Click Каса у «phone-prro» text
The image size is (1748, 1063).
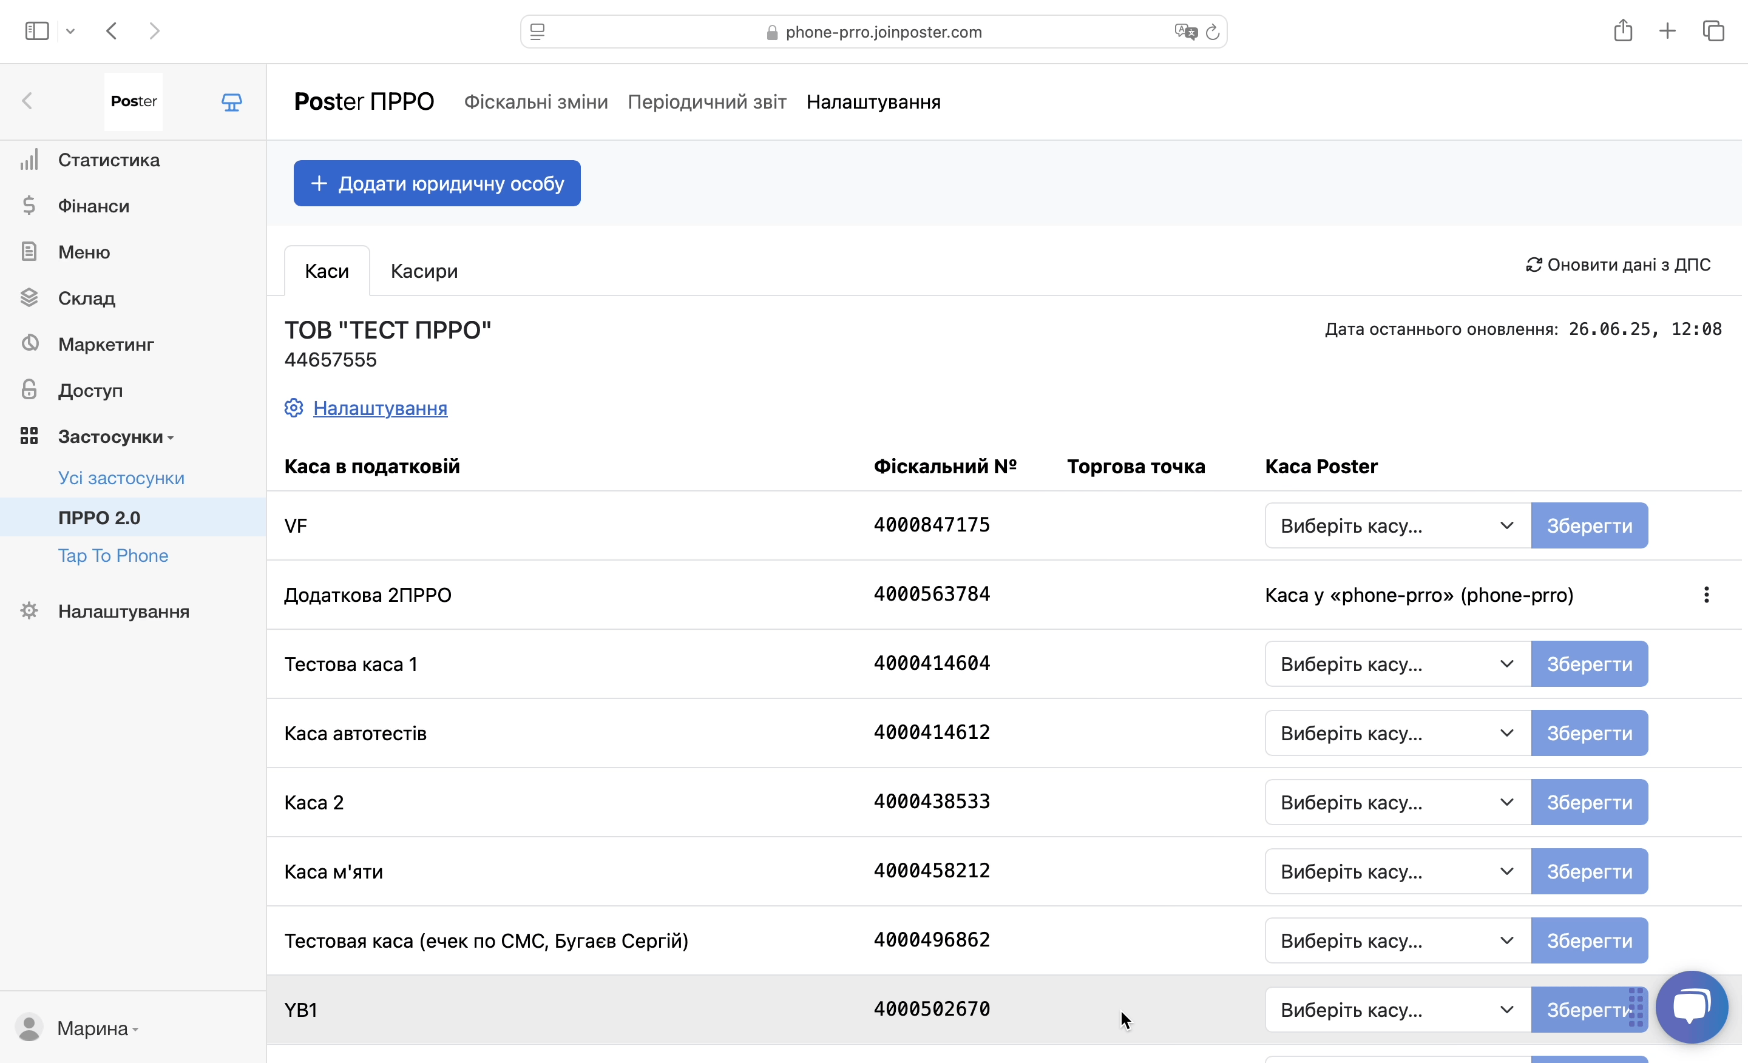click(x=1419, y=595)
